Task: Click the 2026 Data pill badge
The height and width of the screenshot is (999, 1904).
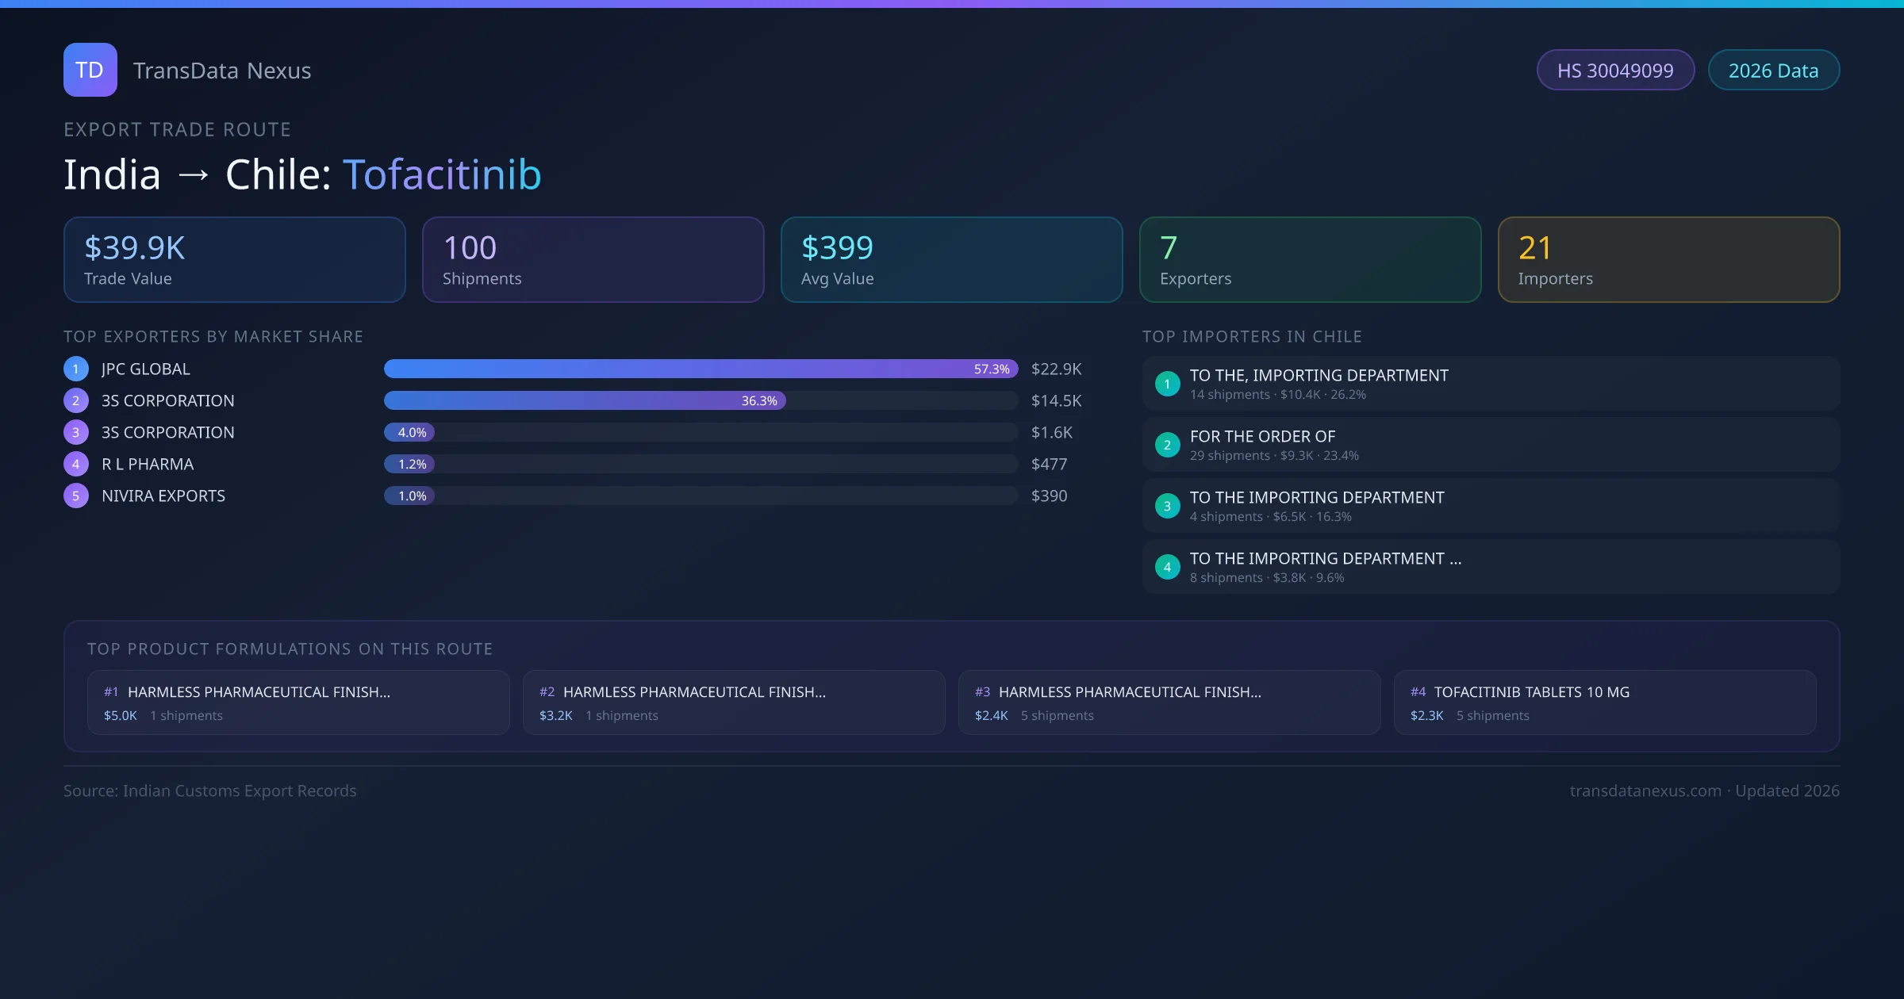Action: point(1773,71)
